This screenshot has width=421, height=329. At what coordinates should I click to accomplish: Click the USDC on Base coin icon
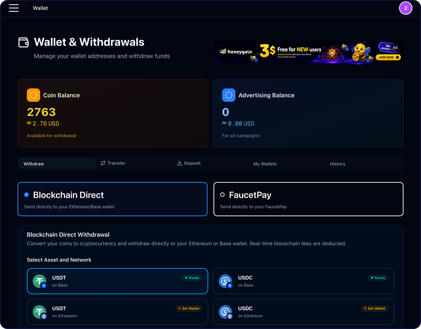225,281
